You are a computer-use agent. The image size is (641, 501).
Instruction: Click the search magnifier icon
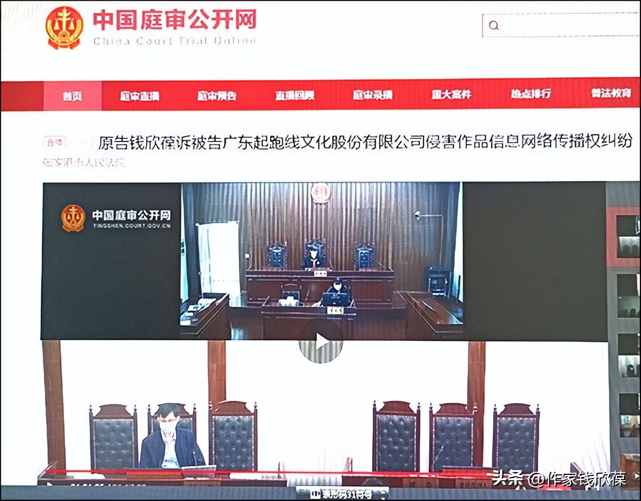pos(493,25)
